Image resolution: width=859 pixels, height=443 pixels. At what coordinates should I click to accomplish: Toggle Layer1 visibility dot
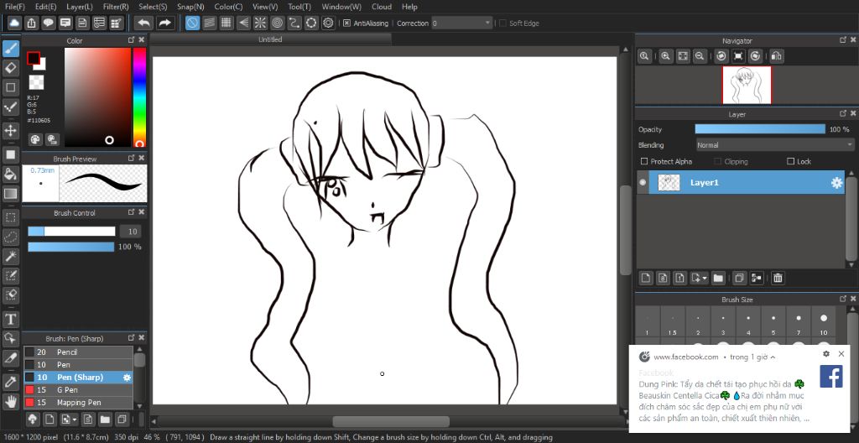coord(643,183)
